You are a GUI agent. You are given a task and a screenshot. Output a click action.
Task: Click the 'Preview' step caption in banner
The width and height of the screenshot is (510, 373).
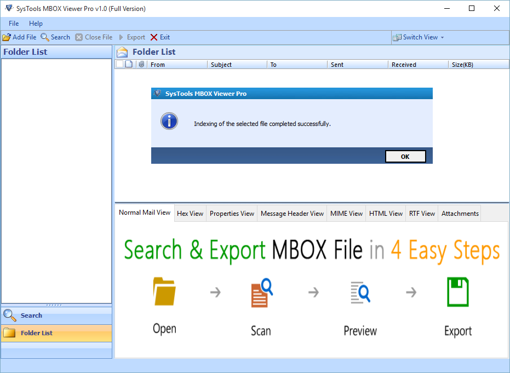[x=360, y=331]
